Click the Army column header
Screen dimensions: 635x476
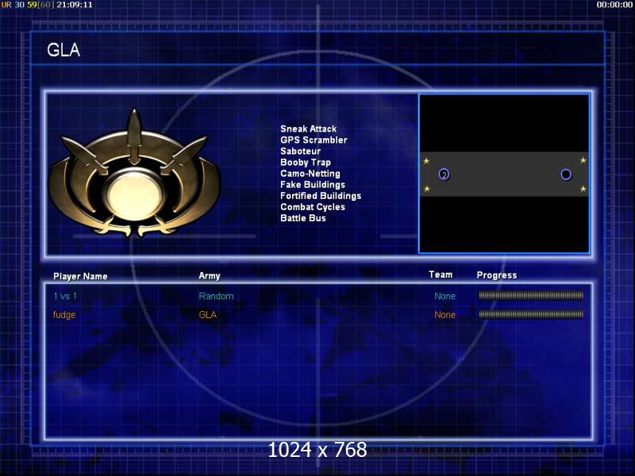[x=210, y=276]
